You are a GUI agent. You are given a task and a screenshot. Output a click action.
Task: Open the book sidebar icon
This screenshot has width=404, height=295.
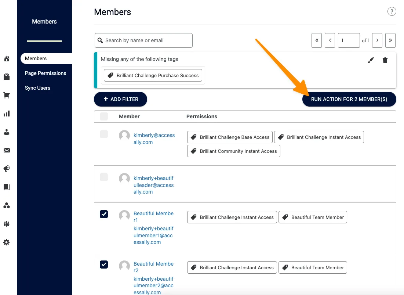[x=7, y=187]
